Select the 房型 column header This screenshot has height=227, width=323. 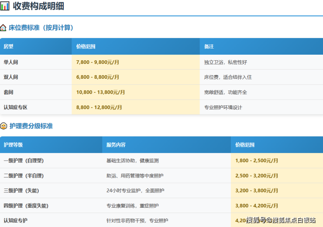pyautogui.click(x=9, y=46)
